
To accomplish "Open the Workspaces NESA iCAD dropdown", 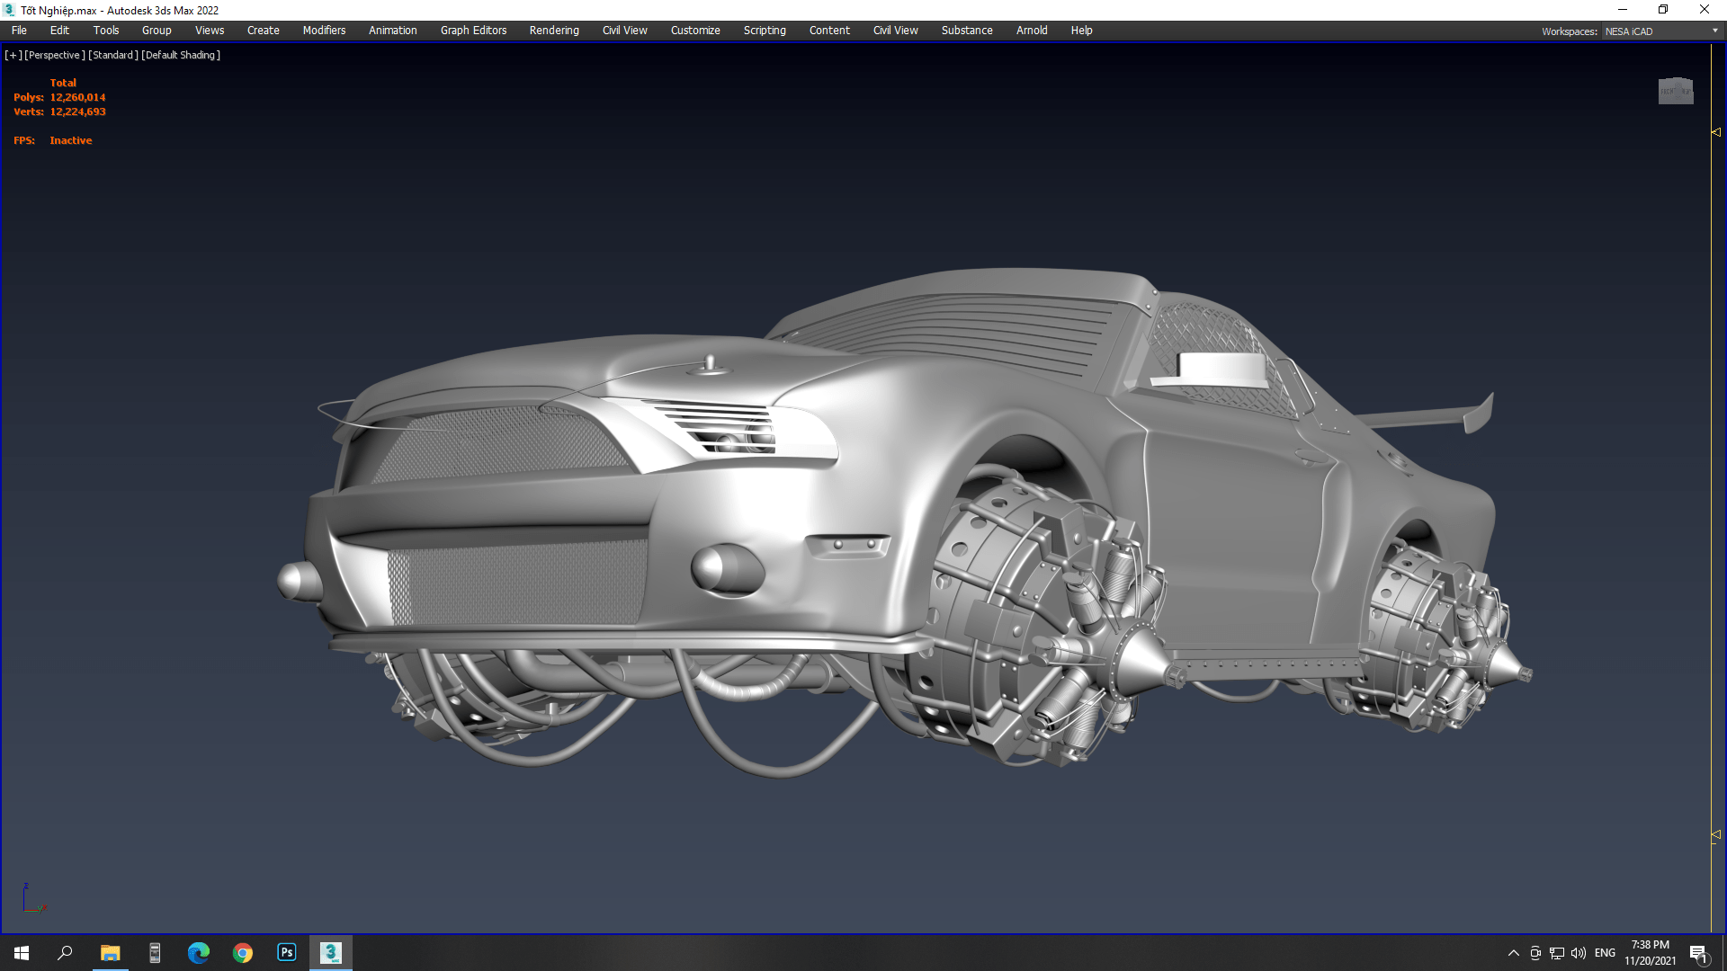I will [x=1660, y=31].
